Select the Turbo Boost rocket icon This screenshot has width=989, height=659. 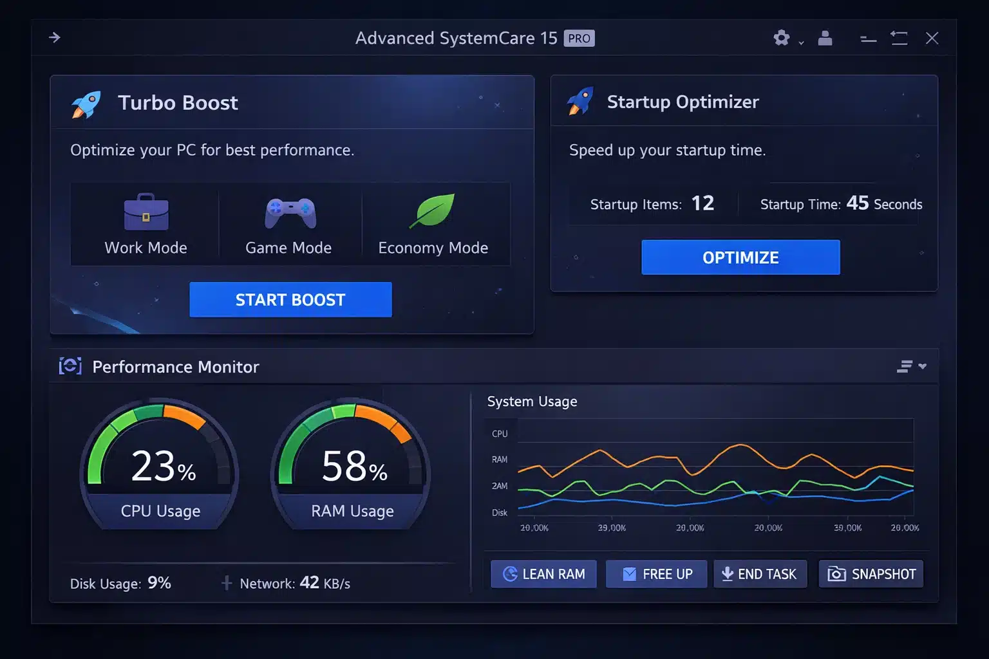point(86,103)
